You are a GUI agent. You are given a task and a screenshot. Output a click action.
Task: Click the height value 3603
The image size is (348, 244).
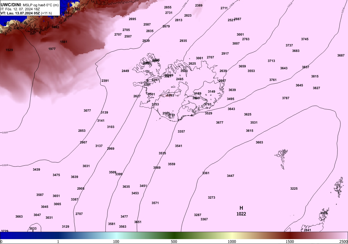[x=259, y=142]
